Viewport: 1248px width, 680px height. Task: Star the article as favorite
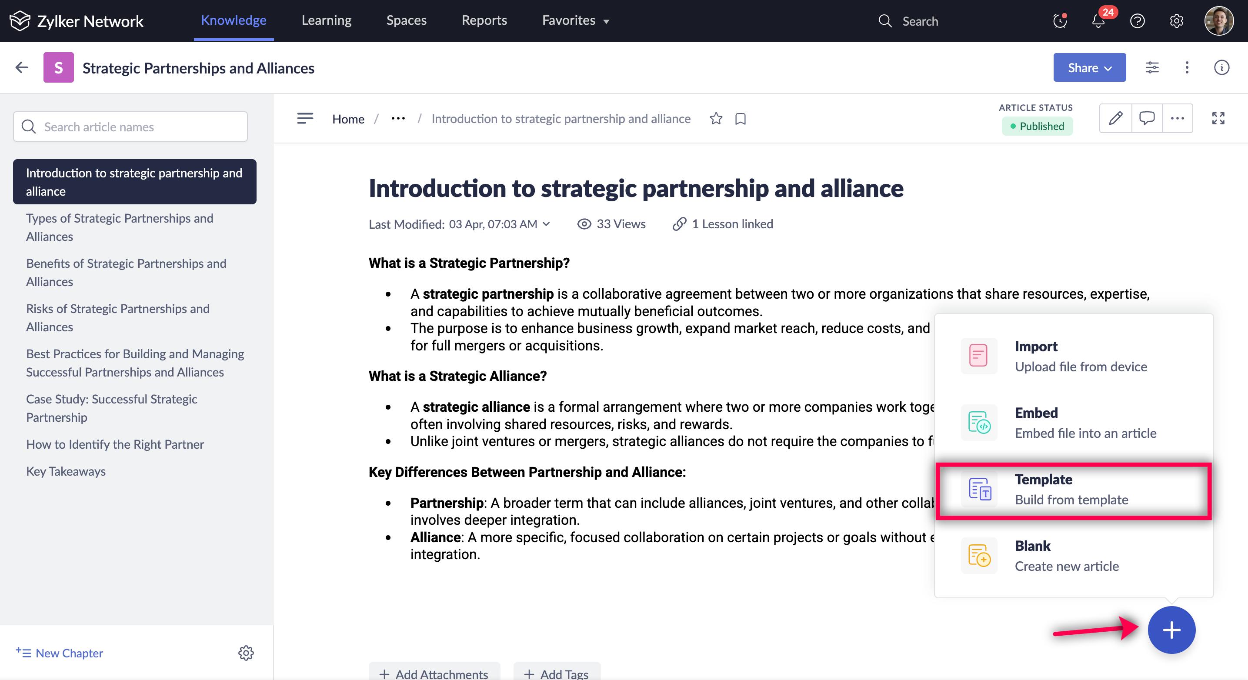click(716, 119)
